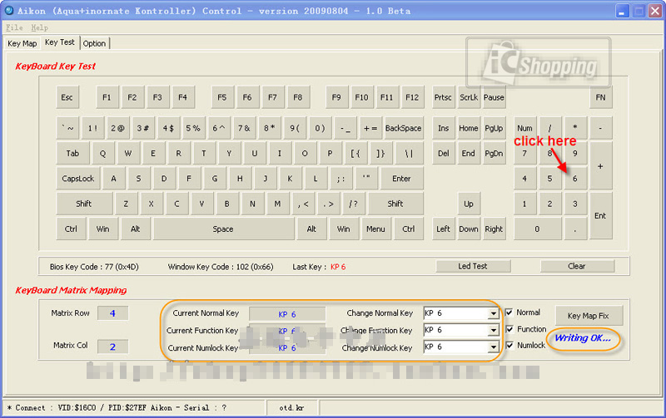666x418 pixels.
Task: Click the keypad 6 key
Action: [574, 179]
